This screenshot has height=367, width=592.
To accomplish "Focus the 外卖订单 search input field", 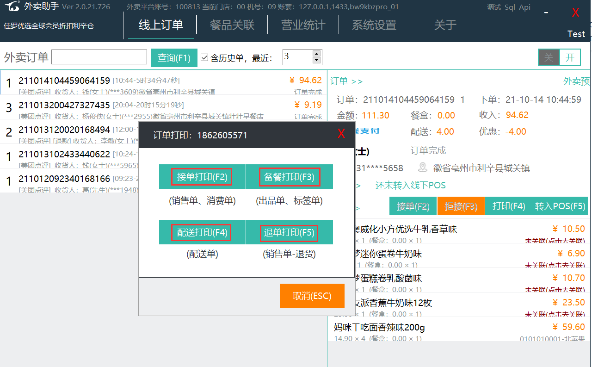I will pos(99,57).
